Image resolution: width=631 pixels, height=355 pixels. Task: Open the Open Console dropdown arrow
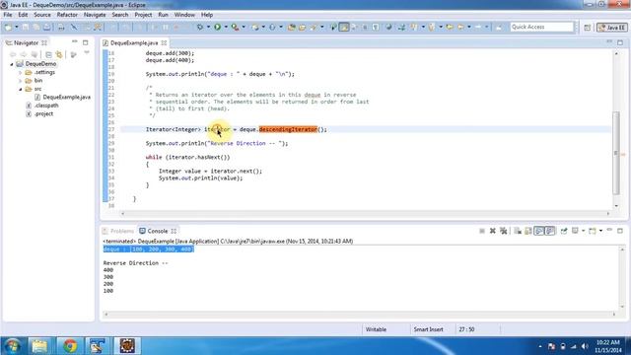tap(600, 231)
